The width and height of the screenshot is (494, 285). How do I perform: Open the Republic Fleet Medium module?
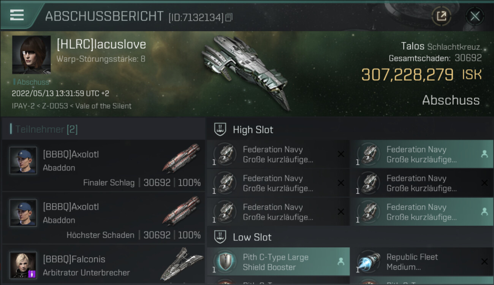click(422, 262)
